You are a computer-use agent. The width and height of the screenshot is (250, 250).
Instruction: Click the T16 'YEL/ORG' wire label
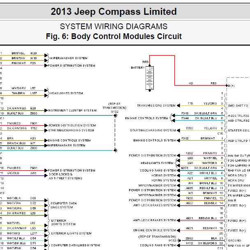[x=210, y=104]
